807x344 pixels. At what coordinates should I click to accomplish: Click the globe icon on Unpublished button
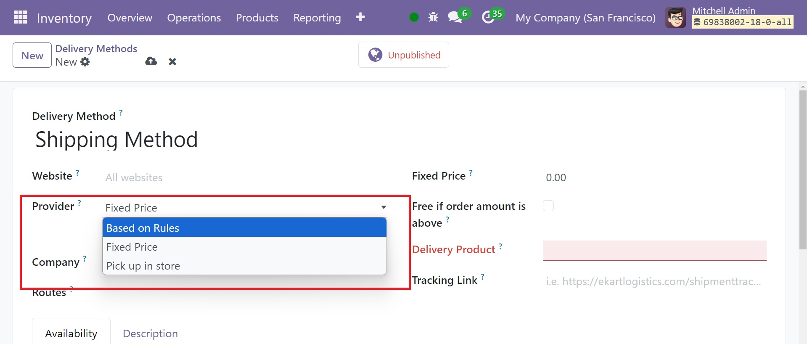375,55
